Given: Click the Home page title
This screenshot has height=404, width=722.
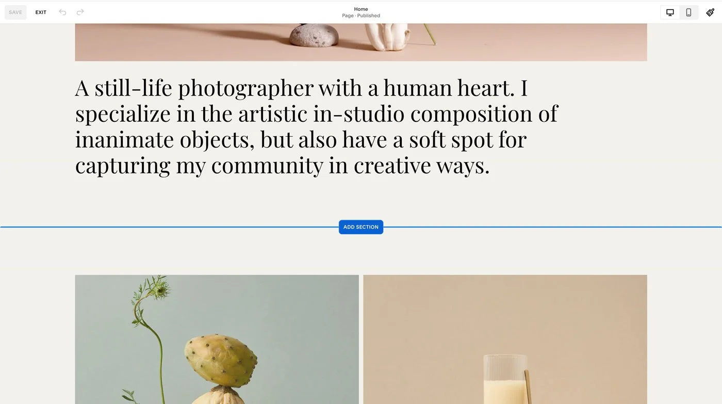Looking at the screenshot, I should tap(361, 9).
